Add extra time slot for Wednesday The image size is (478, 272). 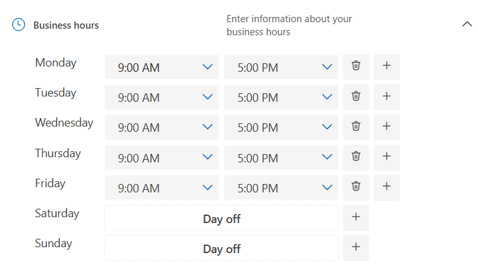tap(386, 127)
